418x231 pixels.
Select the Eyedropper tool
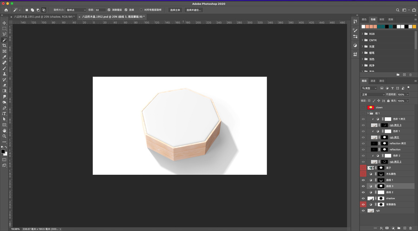point(4,57)
